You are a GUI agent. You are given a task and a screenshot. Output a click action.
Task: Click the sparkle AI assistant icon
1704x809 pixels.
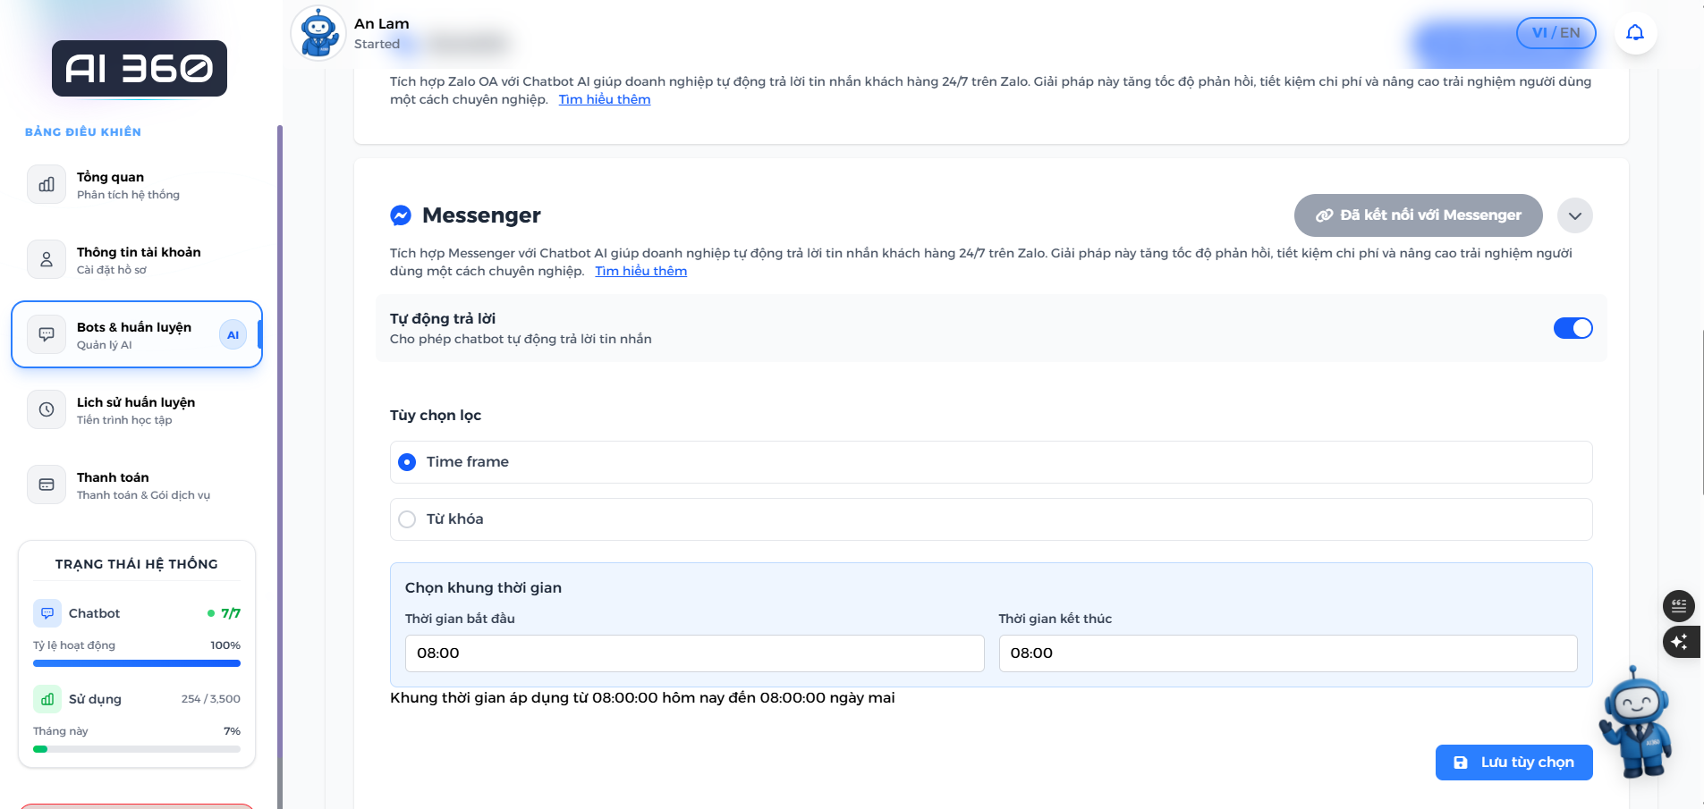(x=1679, y=642)
